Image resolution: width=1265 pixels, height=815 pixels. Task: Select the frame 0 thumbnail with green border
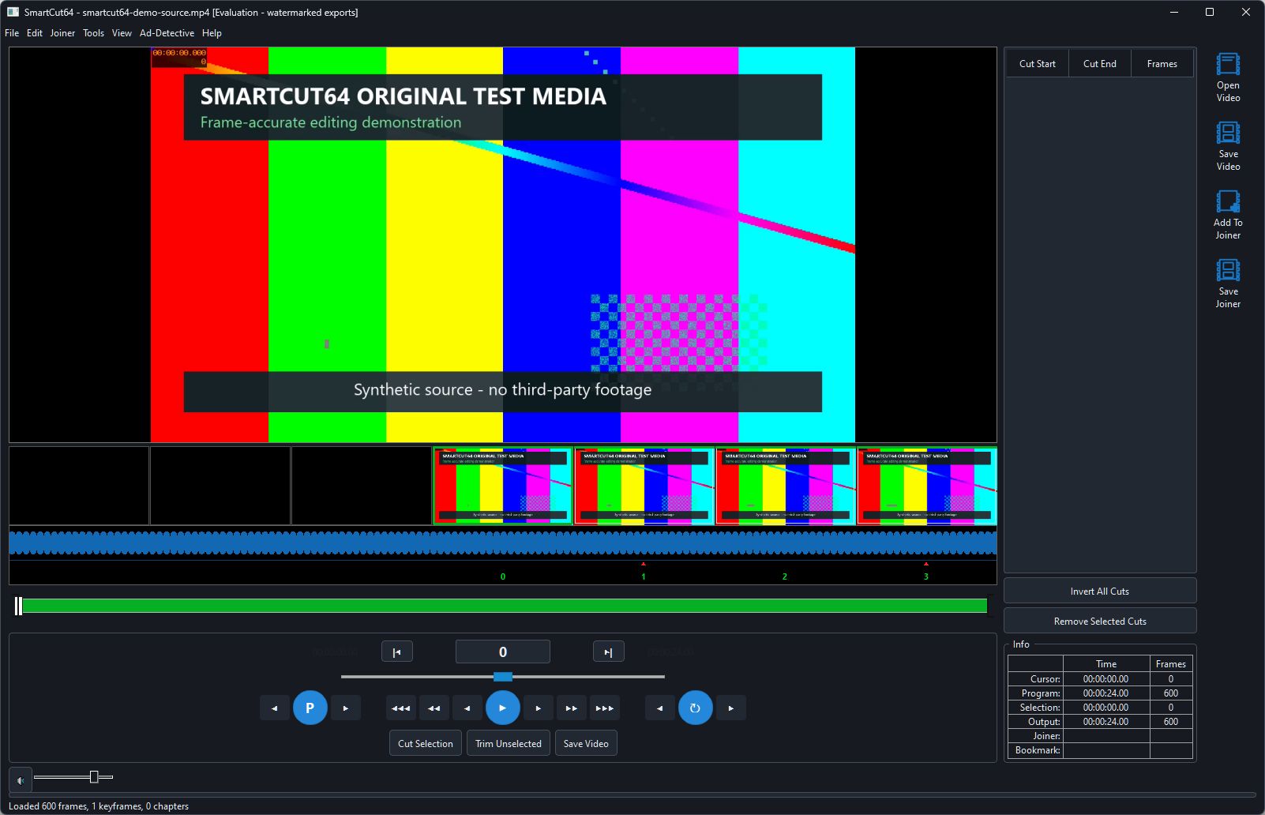pyautogui.click(x=503, y=486)
